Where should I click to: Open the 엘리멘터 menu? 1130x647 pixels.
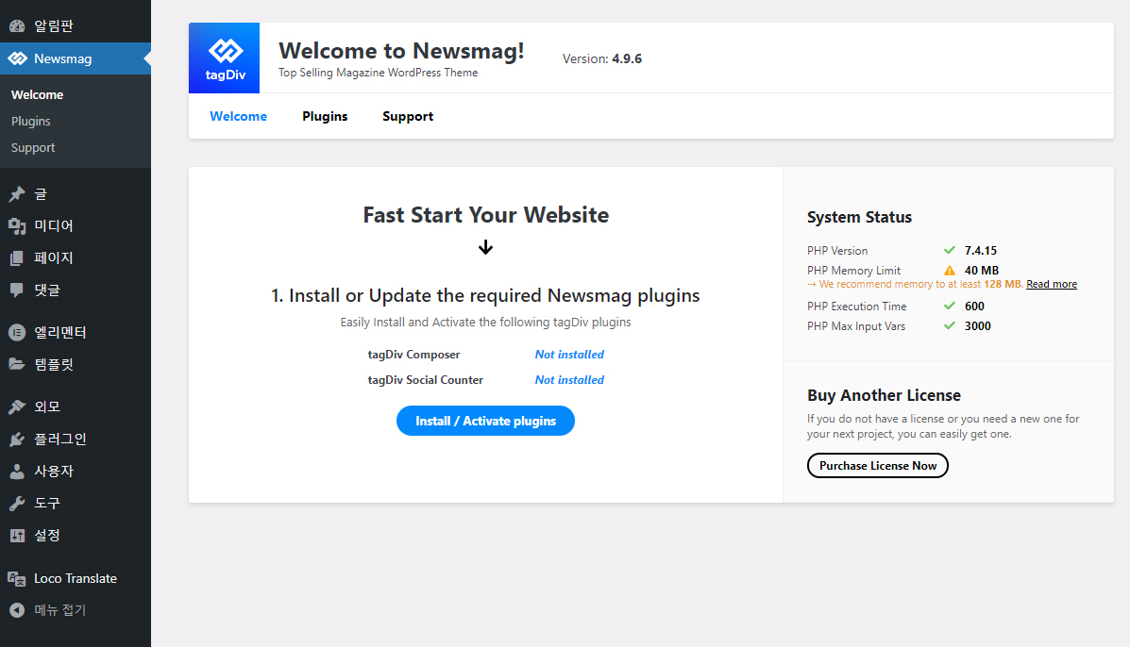point(76,333)
